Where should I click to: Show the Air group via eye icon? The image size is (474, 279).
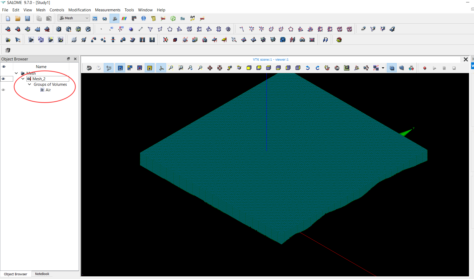(3, 90)
